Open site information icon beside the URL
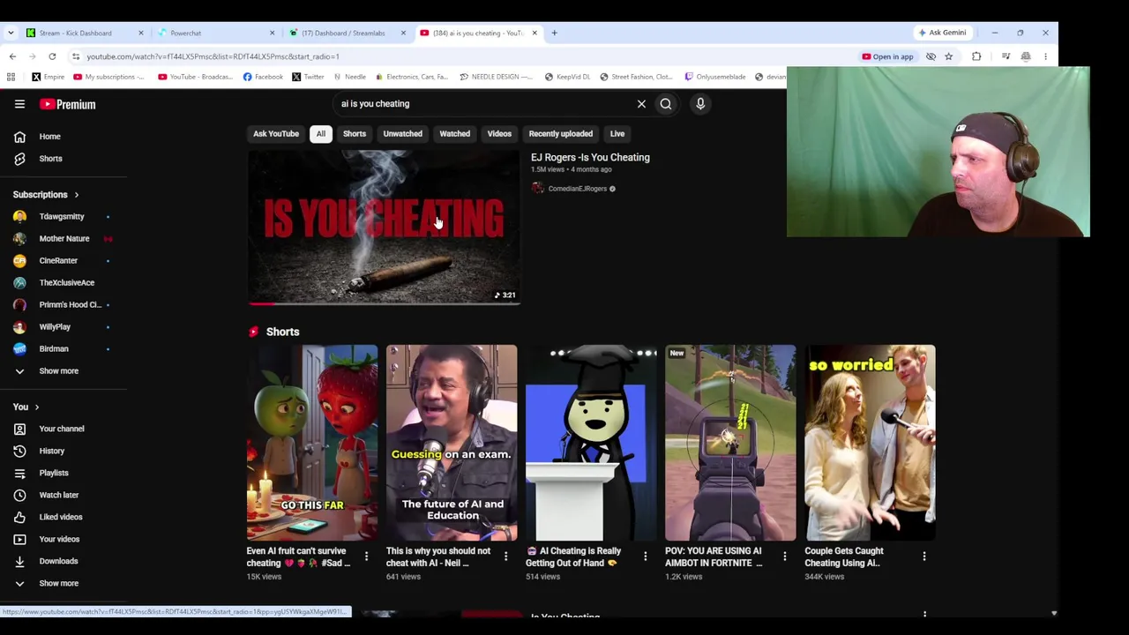Screen dimensions: 1129x635 76,56
